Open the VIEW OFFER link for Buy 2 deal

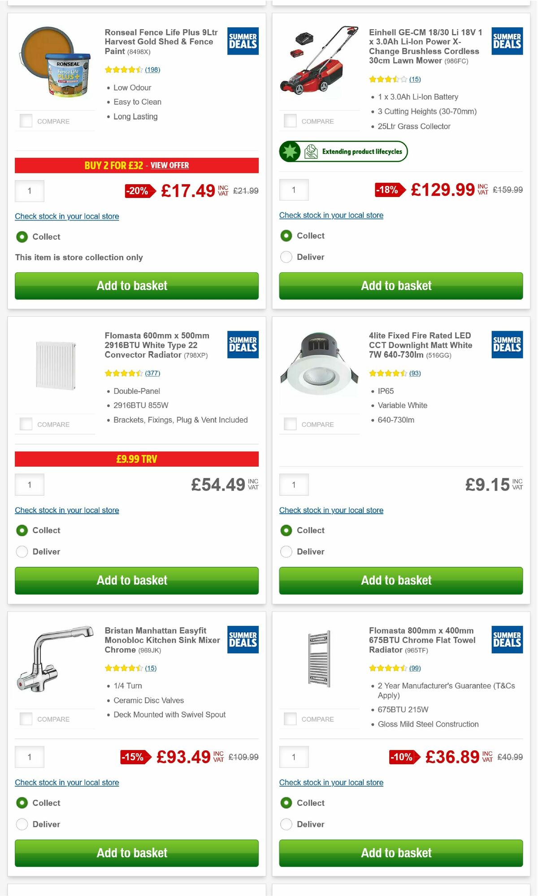click(170, 165)
